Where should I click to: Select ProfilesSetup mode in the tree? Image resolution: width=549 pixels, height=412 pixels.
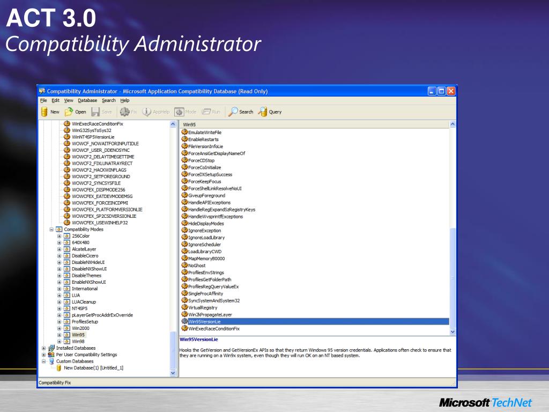(85, 322)
